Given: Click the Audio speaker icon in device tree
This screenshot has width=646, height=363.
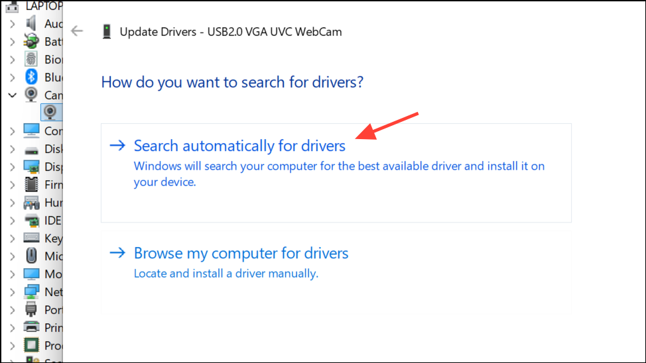Looking at the screenshot, I should [x=31, y=23].
